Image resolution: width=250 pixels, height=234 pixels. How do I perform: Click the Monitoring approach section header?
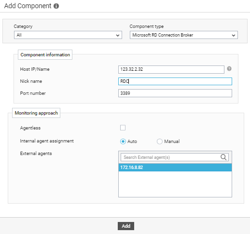pyautogui.click(x=36, y=113)
